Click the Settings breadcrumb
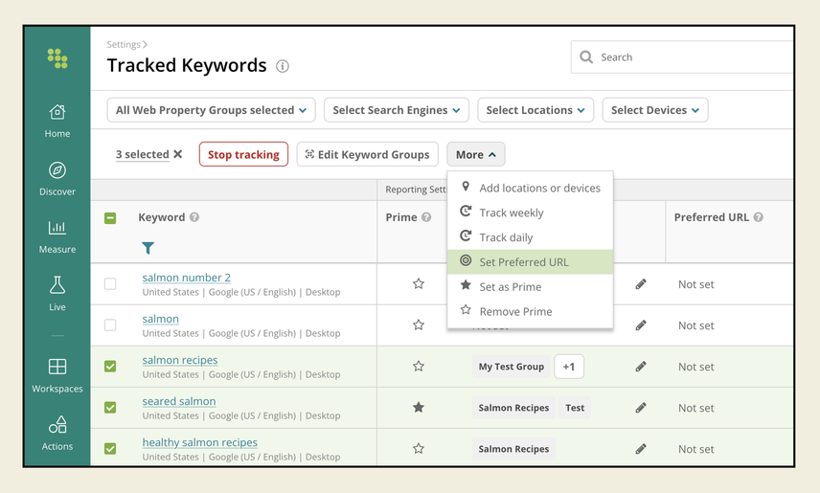820x493 pixels. coord(124,44)
